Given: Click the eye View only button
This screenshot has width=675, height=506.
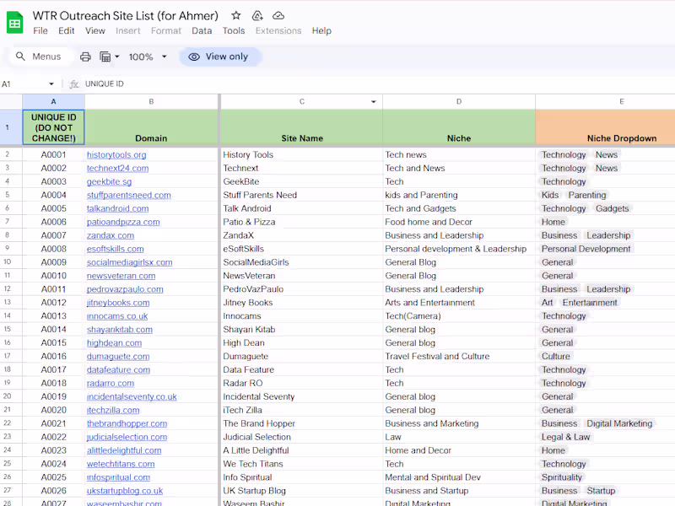Looking at the screenshot, I should 219,57.
